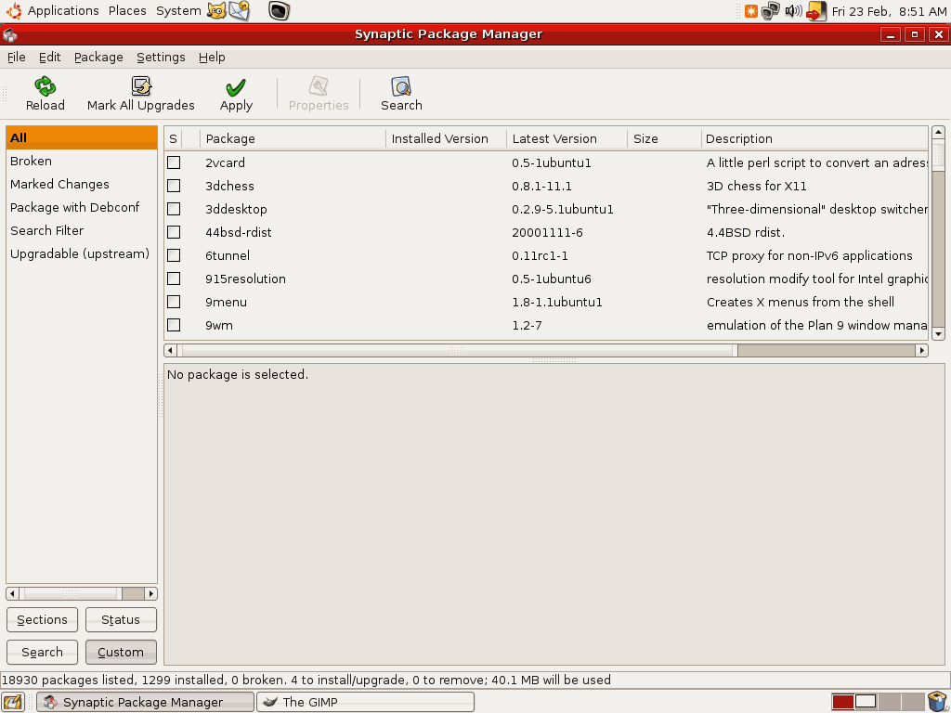This screenshot has height=713, width=951.
Task: Open the Search toolbar icon
Action: (x=401, y=86)
